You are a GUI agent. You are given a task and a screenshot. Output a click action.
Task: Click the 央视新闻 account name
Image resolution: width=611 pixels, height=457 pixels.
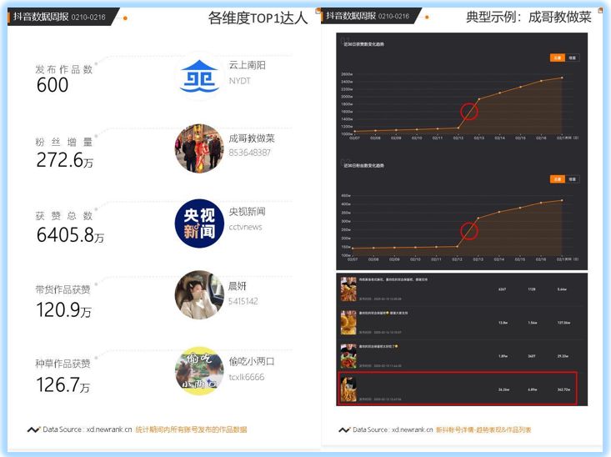247,211
